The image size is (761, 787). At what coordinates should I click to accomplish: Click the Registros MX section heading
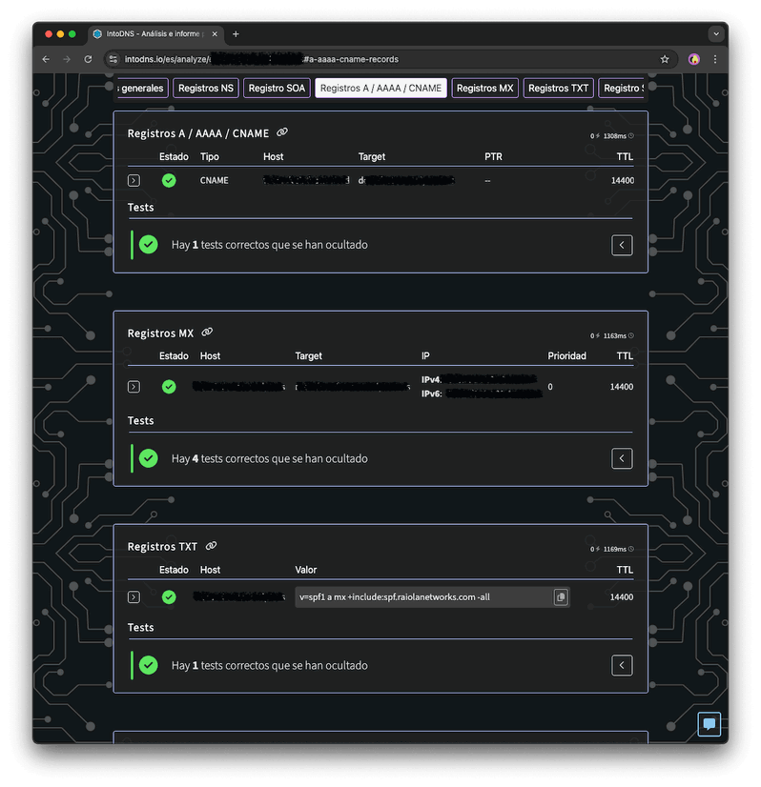click(x=160, y=333)
